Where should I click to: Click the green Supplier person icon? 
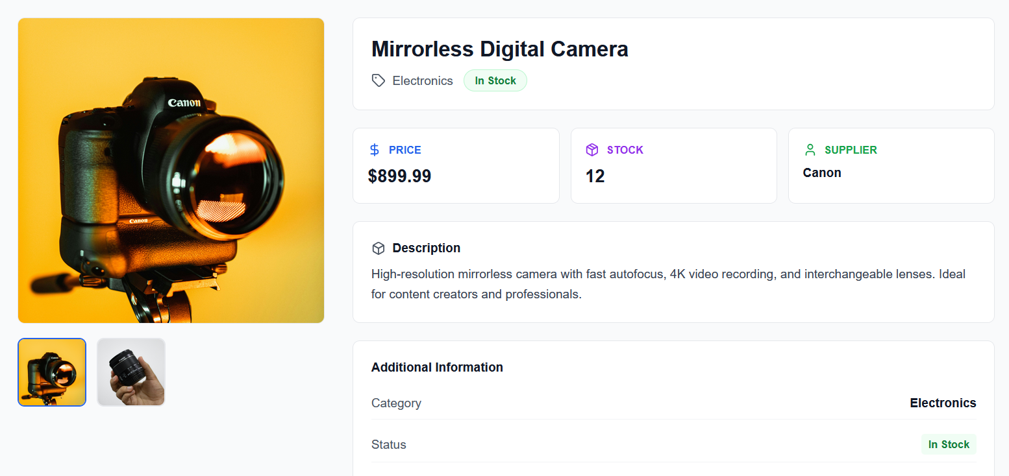coord(810,150)
